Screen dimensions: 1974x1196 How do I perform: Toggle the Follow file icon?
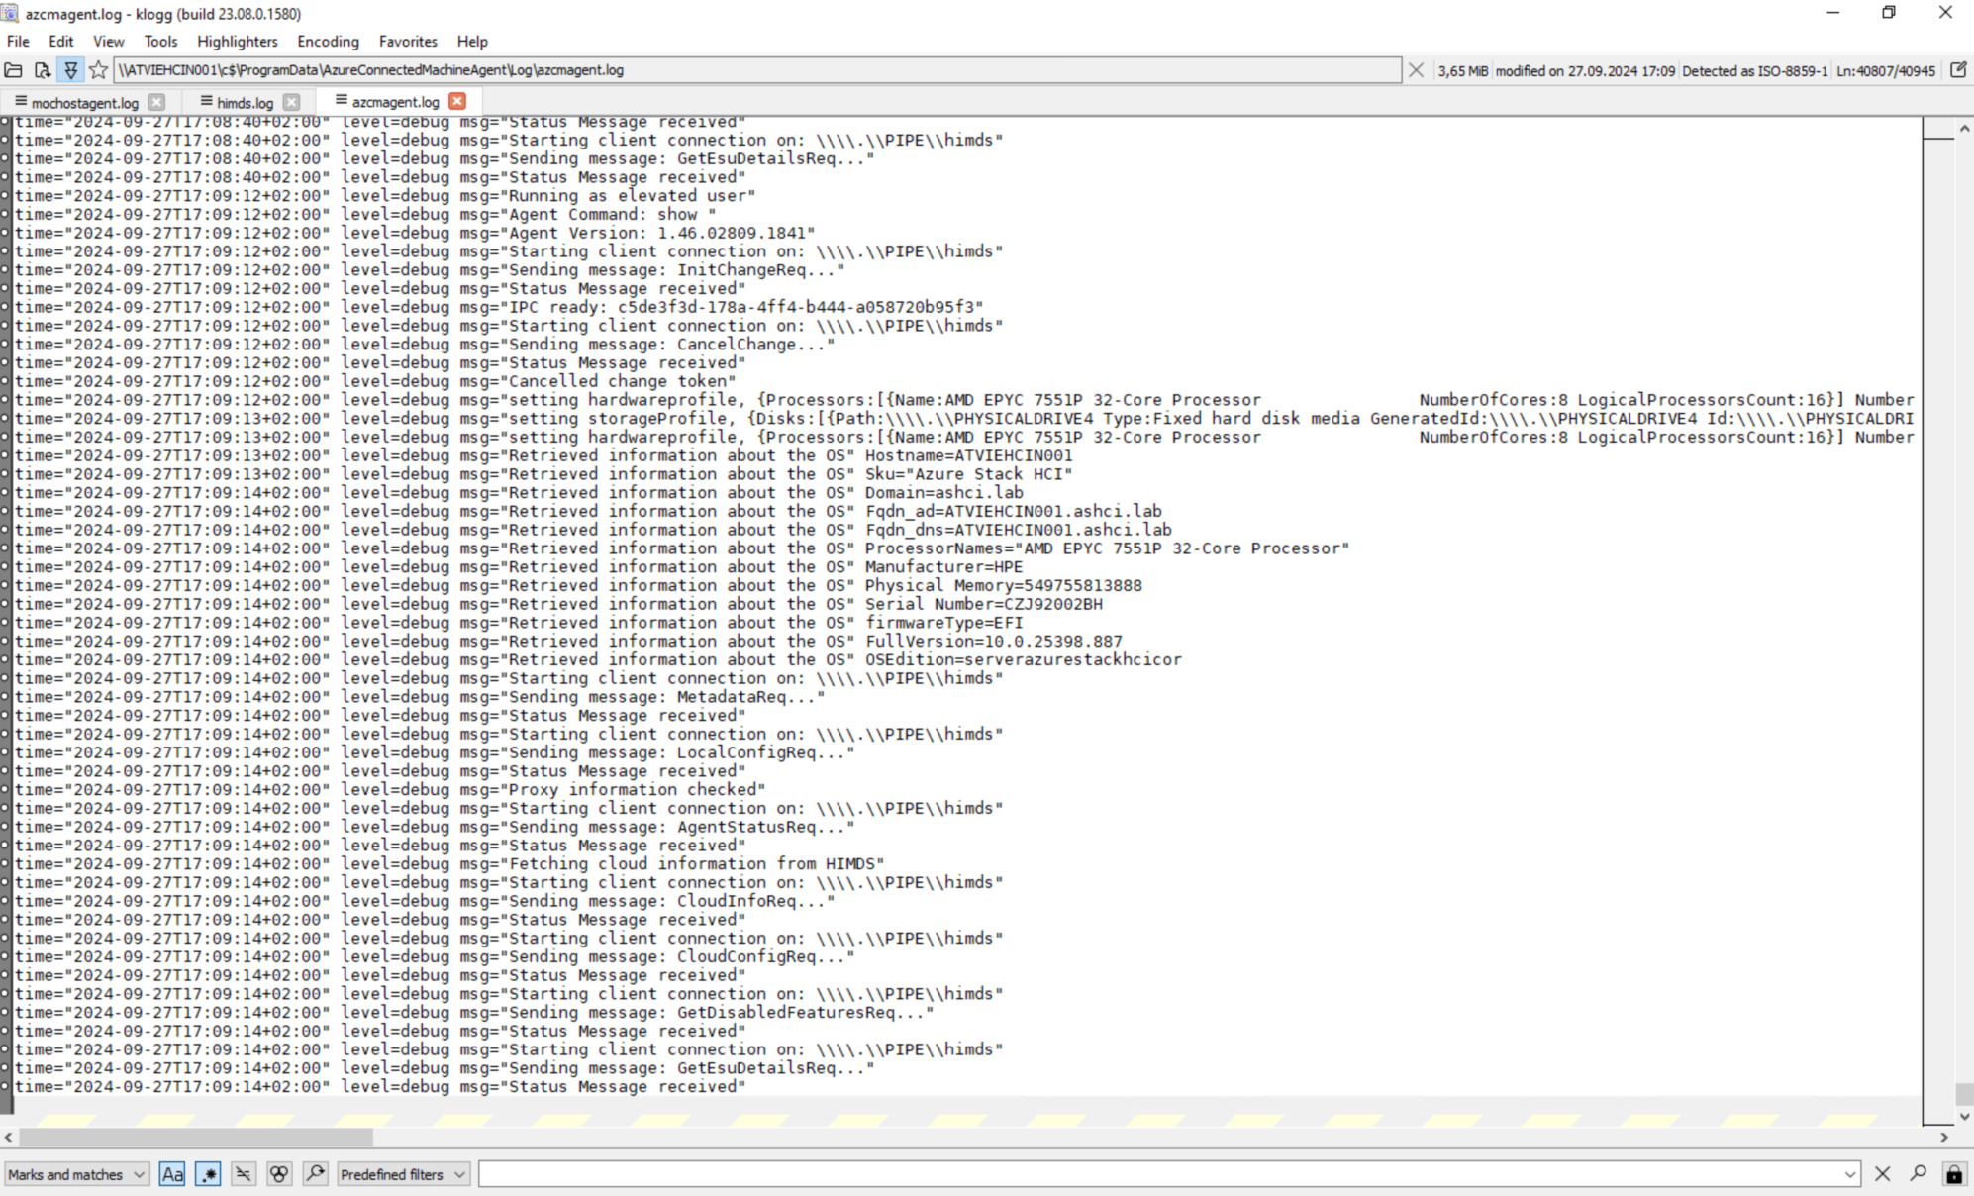tap(70, 70)
